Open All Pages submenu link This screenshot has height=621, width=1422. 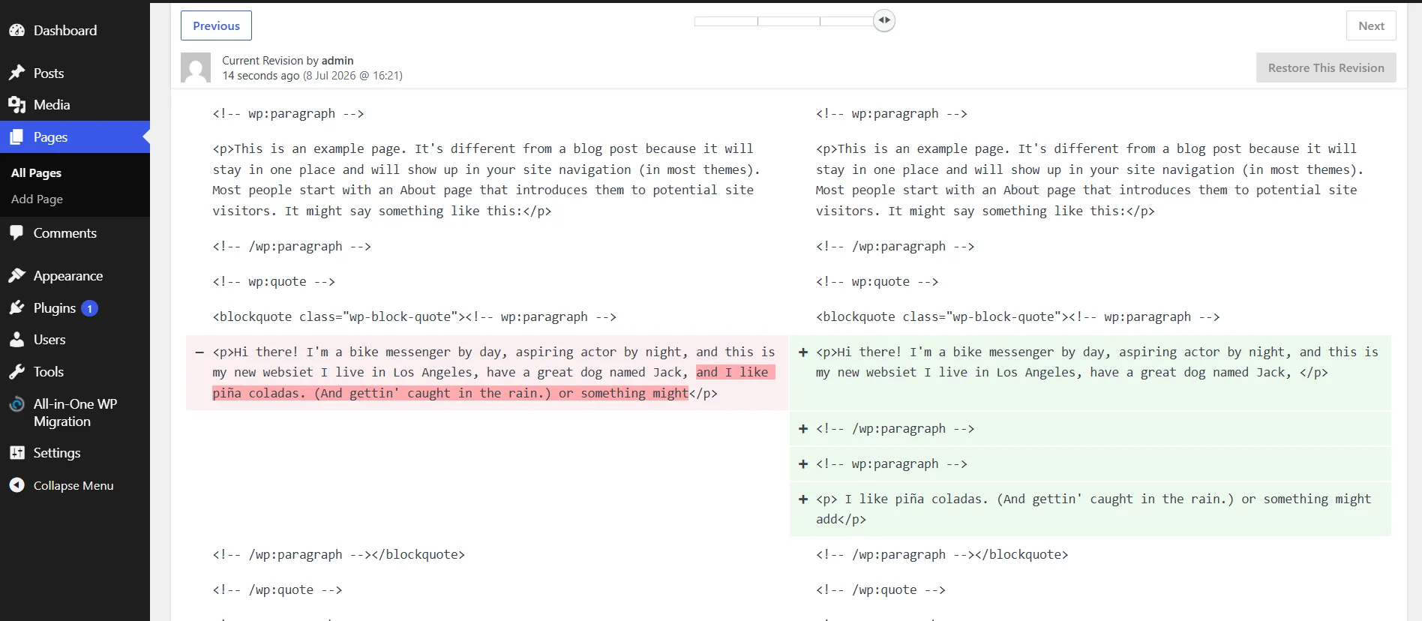[x=36, y=172]
